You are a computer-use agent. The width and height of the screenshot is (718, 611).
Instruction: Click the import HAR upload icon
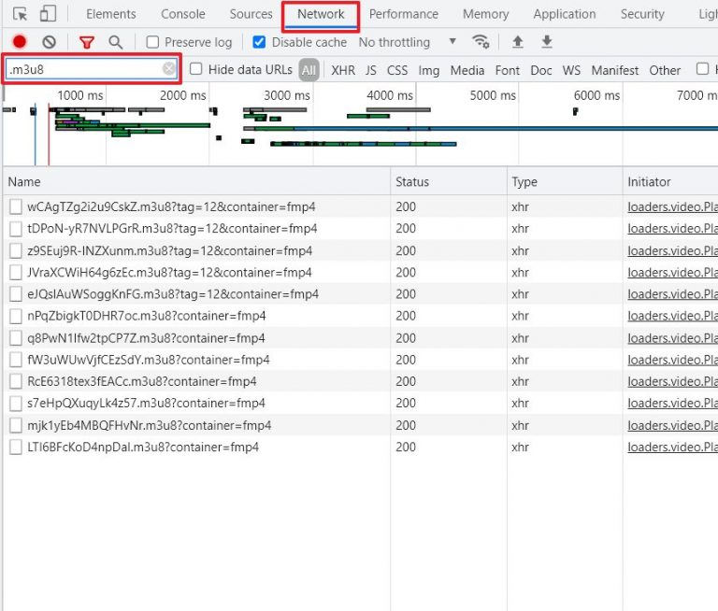point(517,42)
